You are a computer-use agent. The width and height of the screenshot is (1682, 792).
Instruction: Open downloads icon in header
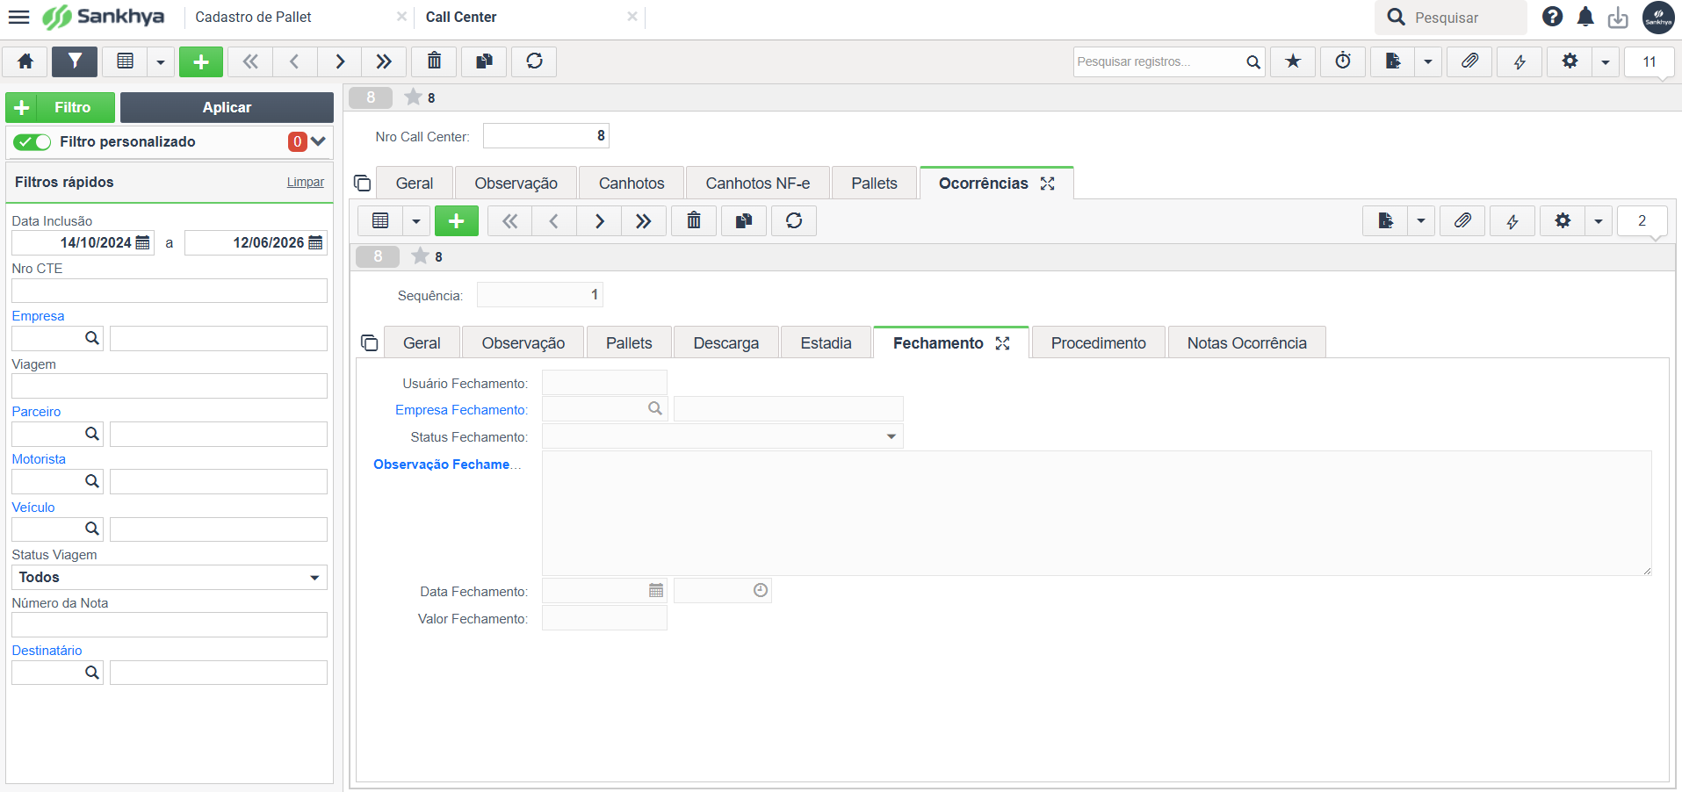coord(1618,17)
